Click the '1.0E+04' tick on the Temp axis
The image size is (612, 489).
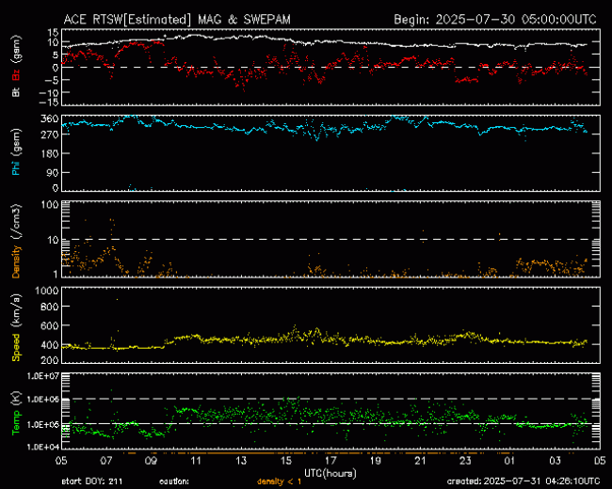43,447
